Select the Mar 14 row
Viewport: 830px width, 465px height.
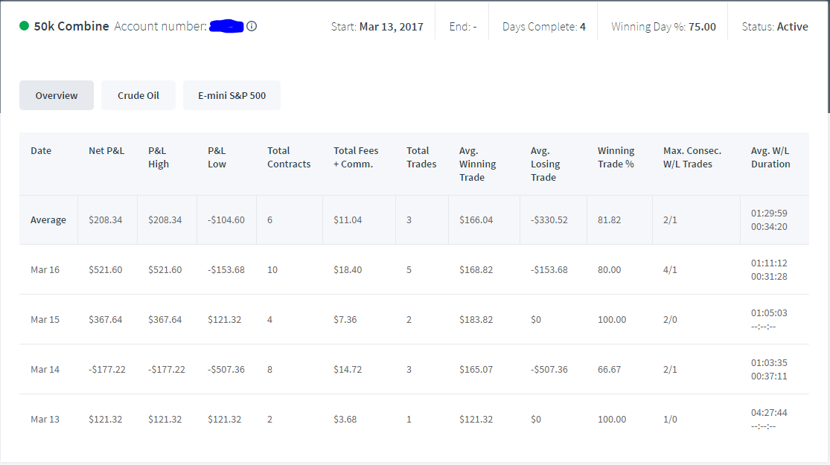(414, 369)
